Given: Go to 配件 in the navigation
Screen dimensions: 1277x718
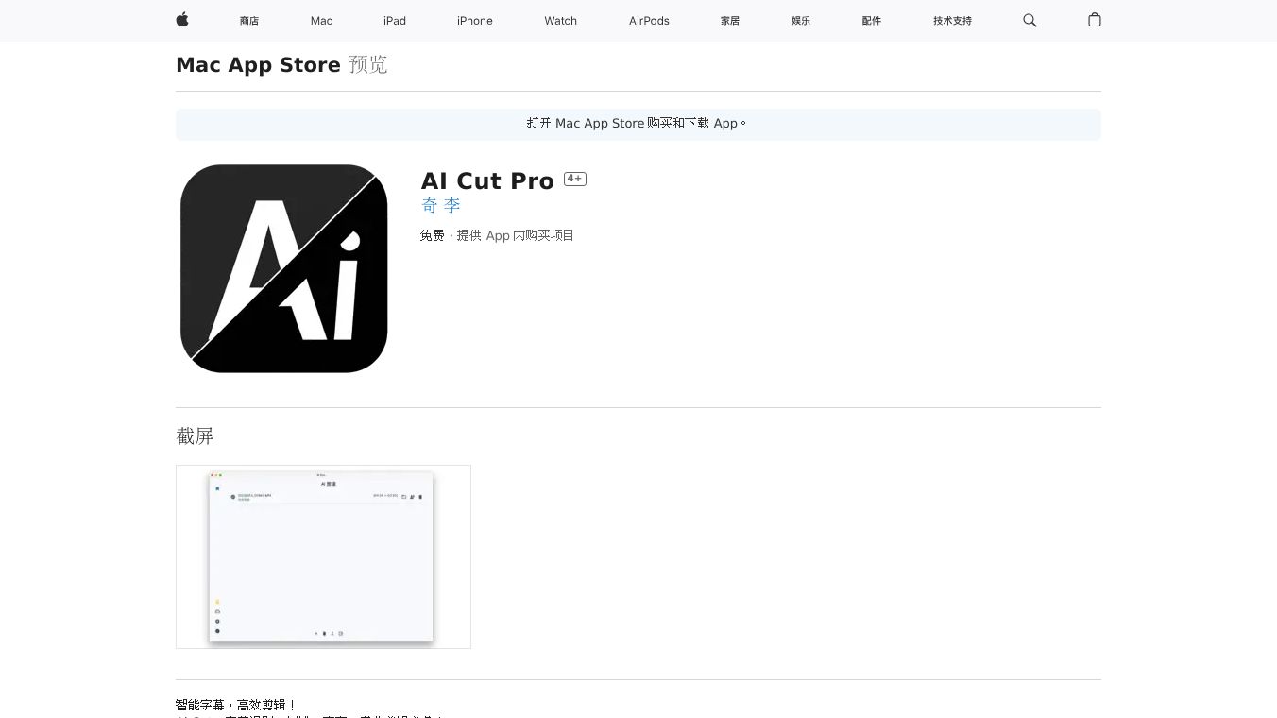Looking at the screenshot, I should point(872,21).
